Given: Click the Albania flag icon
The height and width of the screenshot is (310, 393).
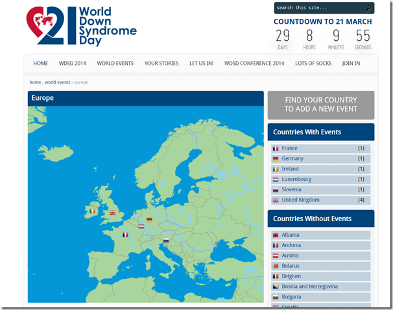Looking at the screenshot, I should 276,235.
